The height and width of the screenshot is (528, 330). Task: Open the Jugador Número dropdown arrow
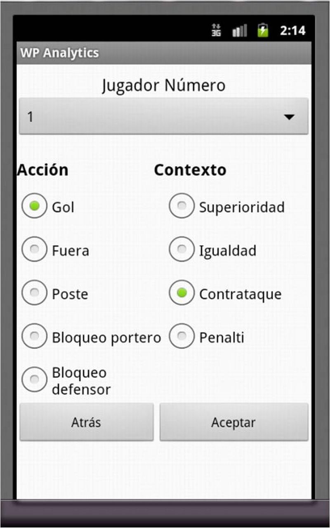289,117
